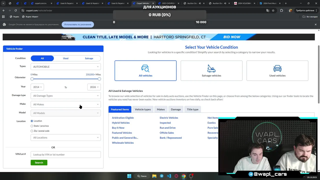Open File Explorer from the taskbar
Screen dimensions: 320x180
(154, 176)
